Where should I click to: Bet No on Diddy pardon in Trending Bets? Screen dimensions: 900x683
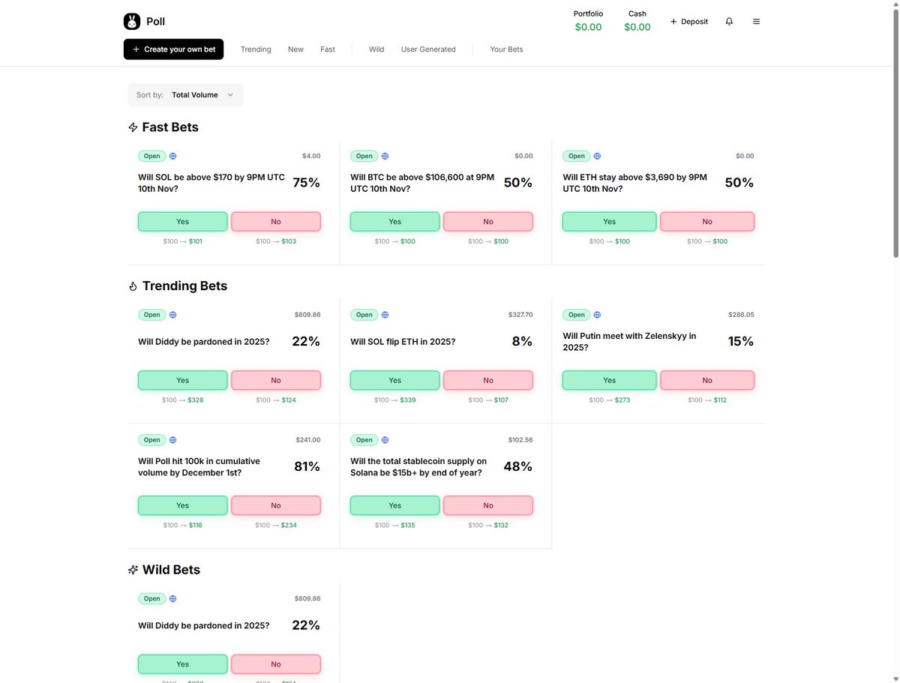click(276, 381)
